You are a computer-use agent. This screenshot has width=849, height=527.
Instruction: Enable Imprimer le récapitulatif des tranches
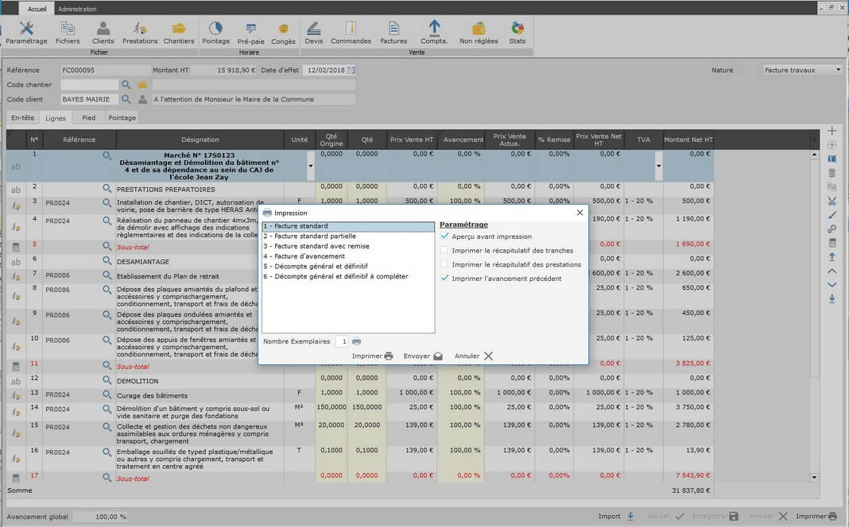click(444, 250)
